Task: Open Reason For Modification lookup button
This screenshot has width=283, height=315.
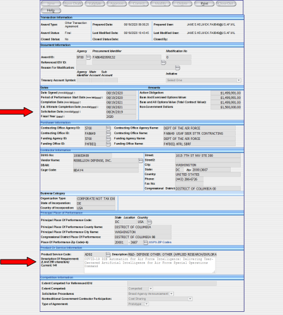Action: click(x=178, y=67)
